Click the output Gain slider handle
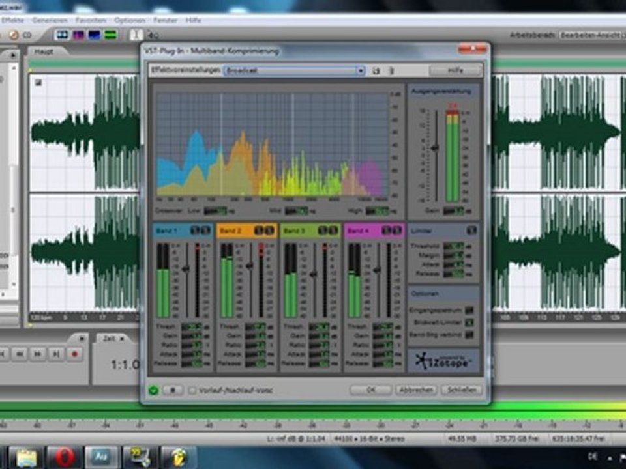626x469 pixels. 435,148
